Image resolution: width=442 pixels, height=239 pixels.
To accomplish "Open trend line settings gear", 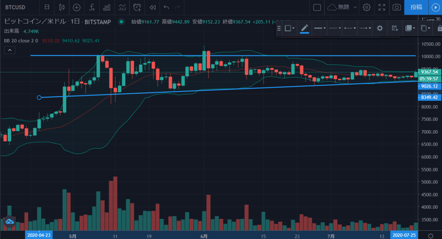I will coord(380,28).
